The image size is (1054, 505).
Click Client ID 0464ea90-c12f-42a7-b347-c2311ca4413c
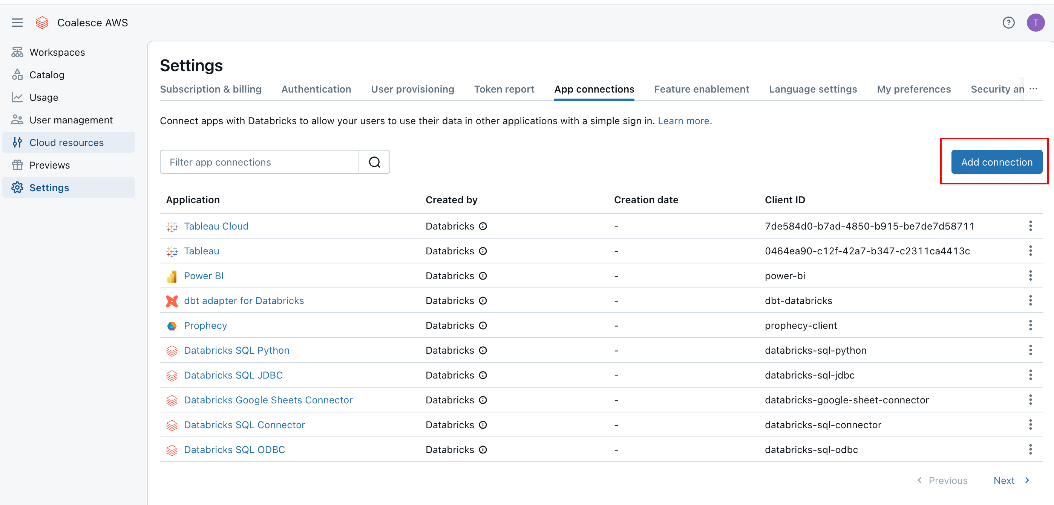pyautogui.click(x=867, y=251)
